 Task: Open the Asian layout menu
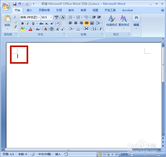pyautogui.click(x=87, y=29)
